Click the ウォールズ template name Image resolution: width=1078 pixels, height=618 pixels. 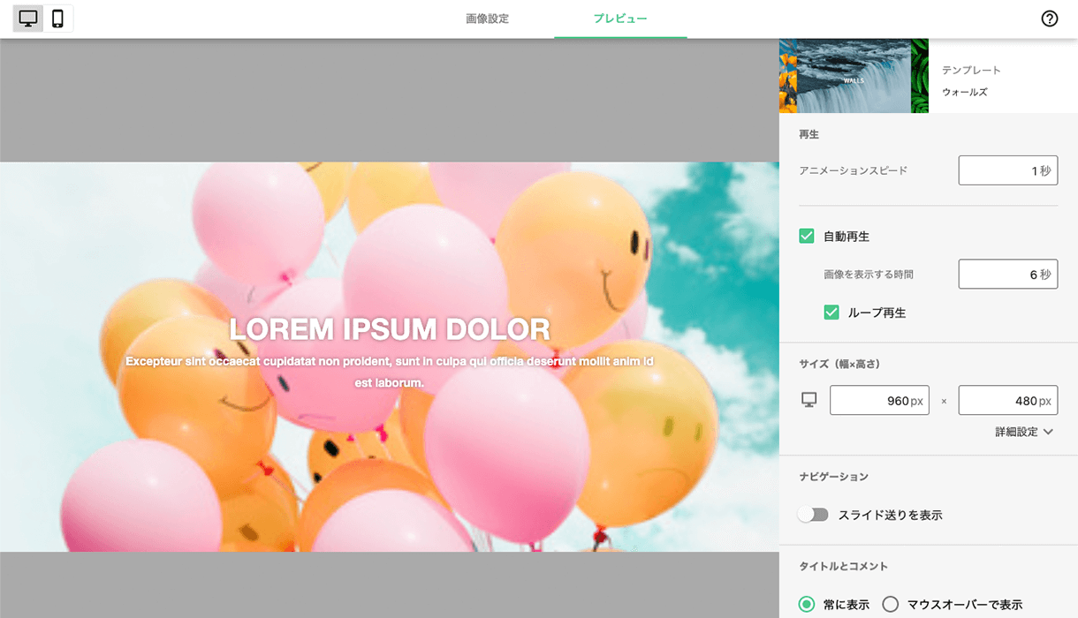pos(965,92)
